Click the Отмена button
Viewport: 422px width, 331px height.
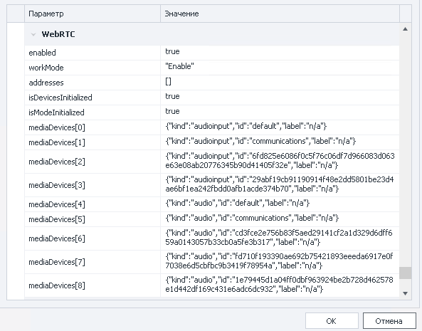pos(389,321)
